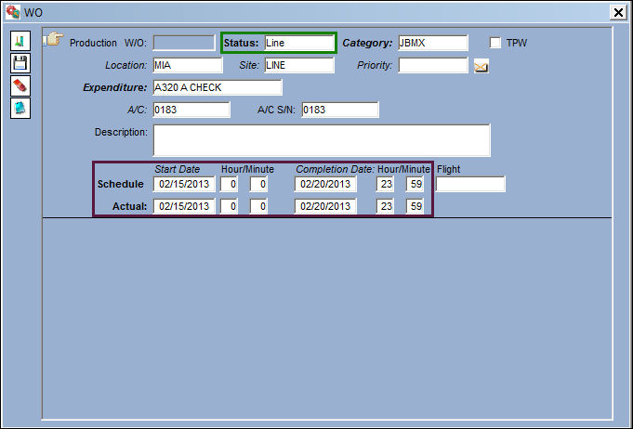Image resolution: width=633 pixels, height=429 pixels.
Task: Click the Location field showing MIA
Action: 188,65
